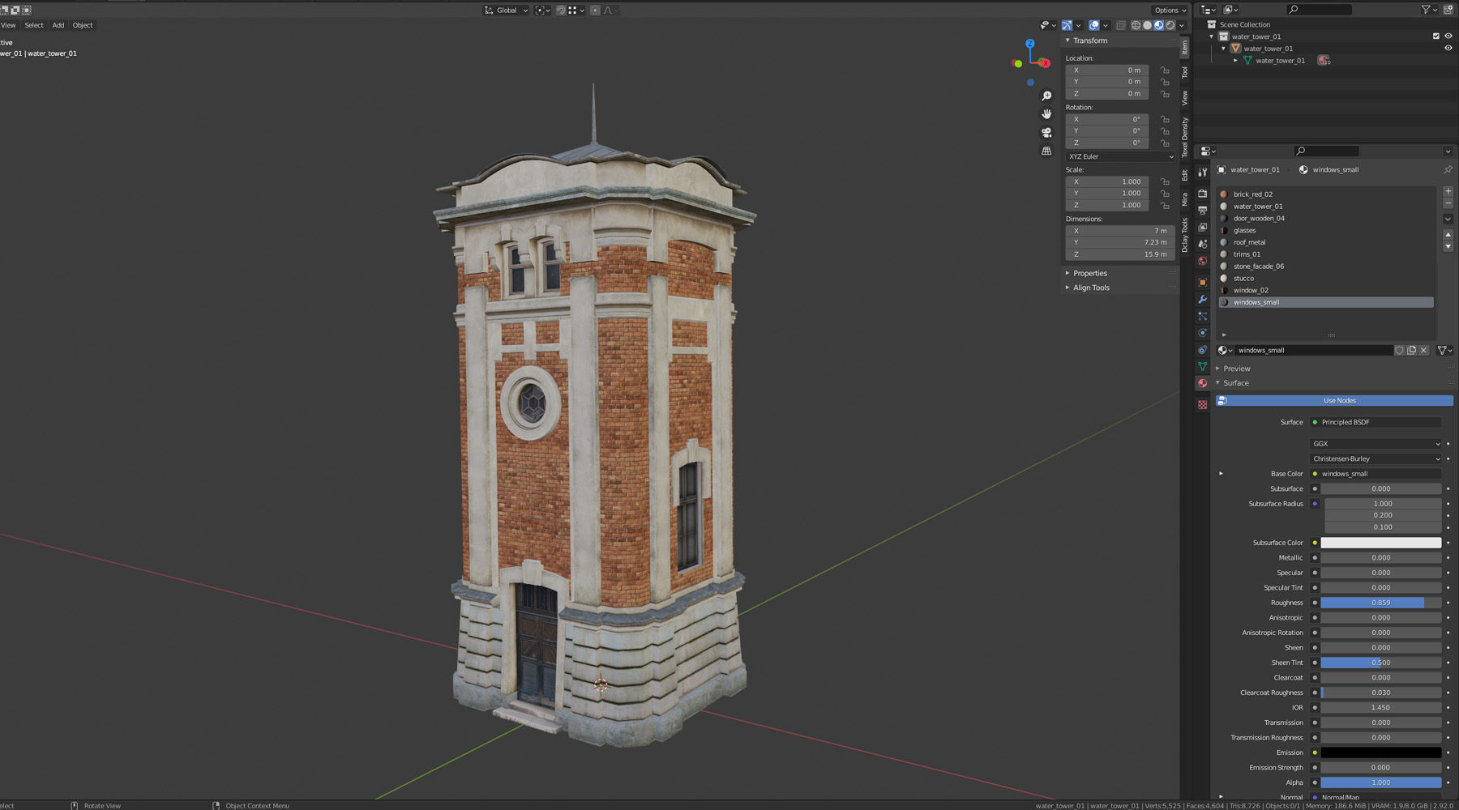The width and height of the screenshot is (1459, 810).
Task: Switch perspective/orthographic with the grid icon
Action: tap(1046, 151)
